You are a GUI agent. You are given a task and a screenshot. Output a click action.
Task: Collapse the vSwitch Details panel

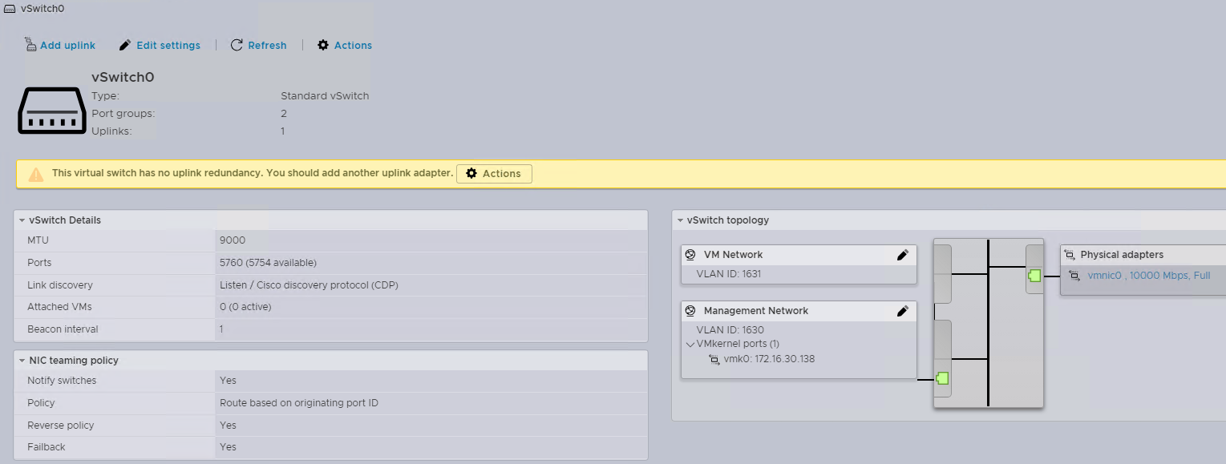[x=22, y=220]
